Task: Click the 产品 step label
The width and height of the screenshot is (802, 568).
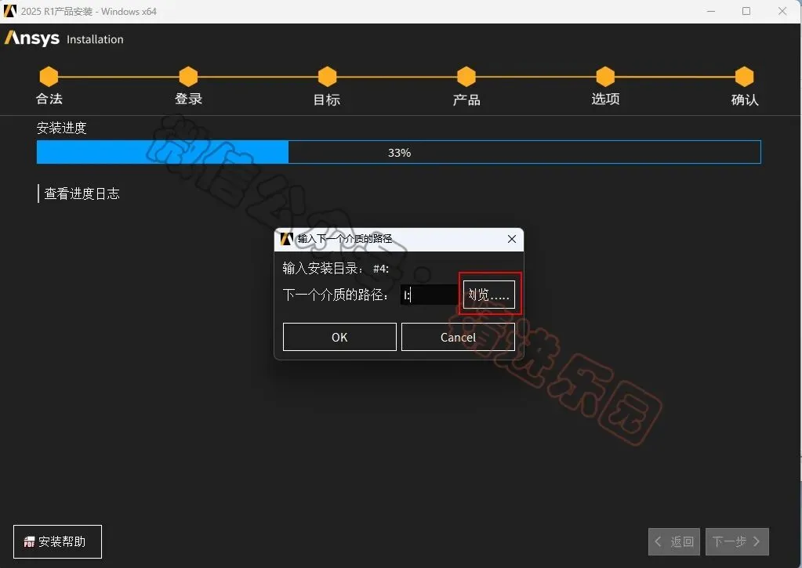Action: 466,99
